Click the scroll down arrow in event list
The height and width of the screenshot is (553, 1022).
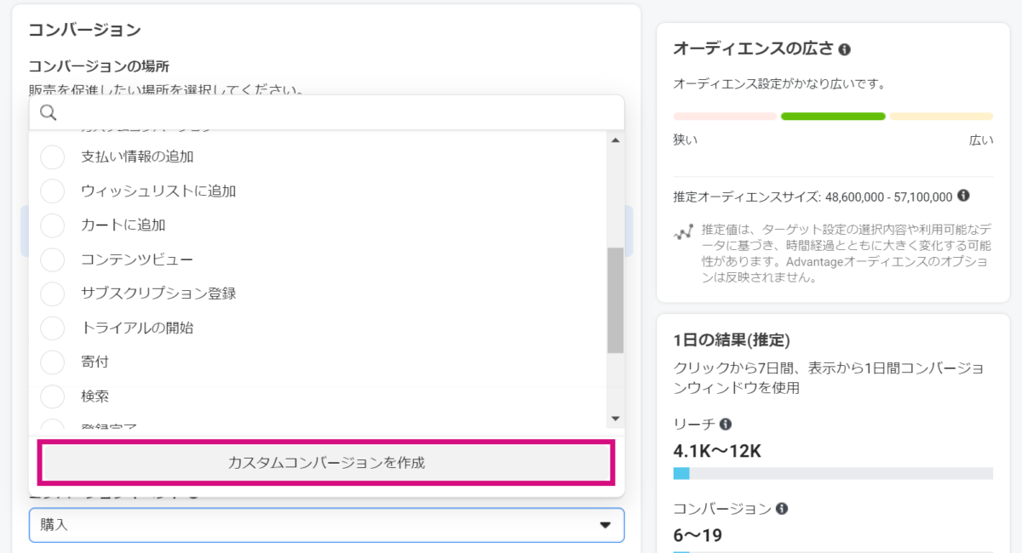tap(616, 418)
